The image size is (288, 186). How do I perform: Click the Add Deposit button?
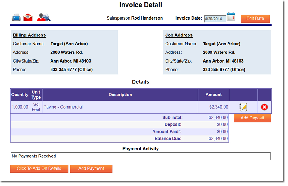[x=252, y=118]
